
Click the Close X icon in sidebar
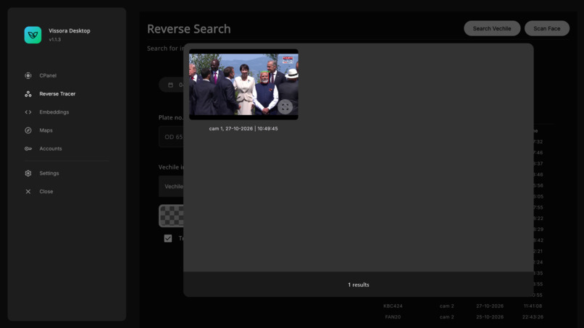(x=28, y=191)
